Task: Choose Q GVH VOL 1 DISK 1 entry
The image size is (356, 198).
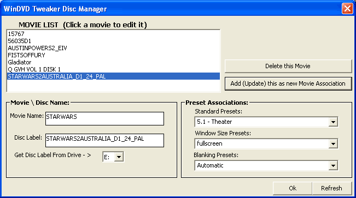Action: 113,69
